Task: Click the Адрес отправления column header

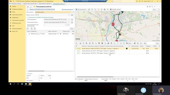Action: [x=37, y=31]
